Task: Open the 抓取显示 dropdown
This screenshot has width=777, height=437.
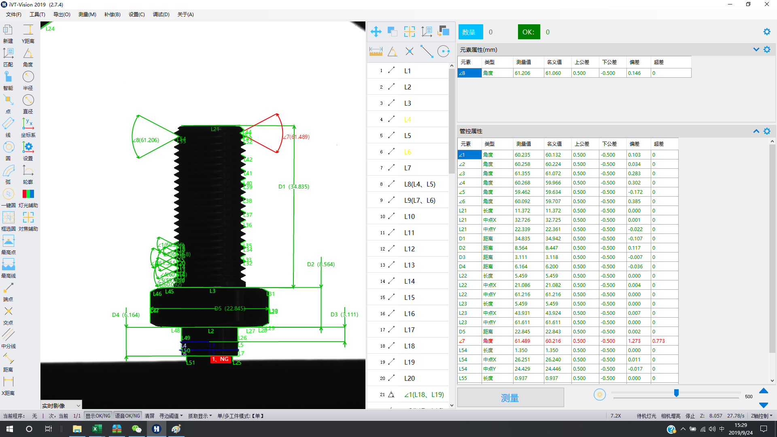Action: point(200,416)
